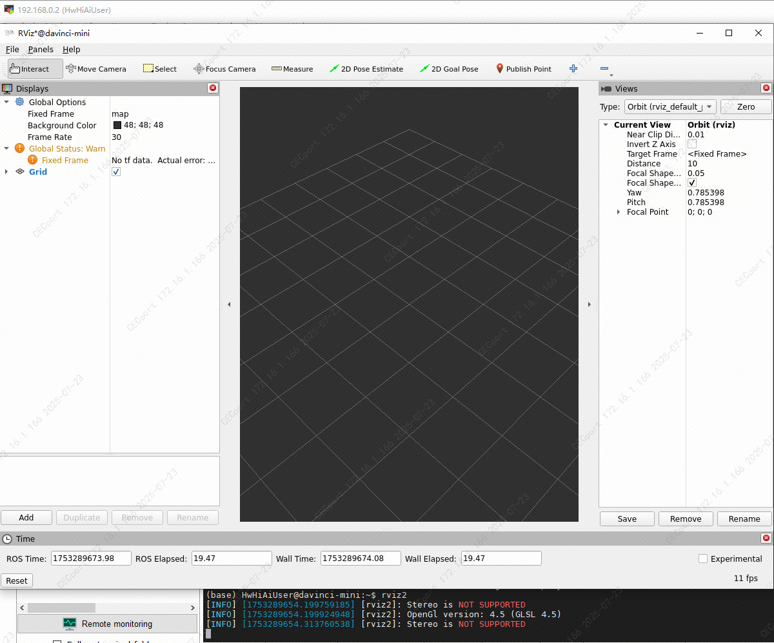Click the Reset time button
Image resolution: width=774 pixels, height=643 pixels.
tap(17, 580)
